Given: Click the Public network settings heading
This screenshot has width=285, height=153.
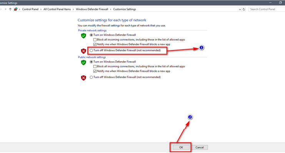Looking at the screenshot, I should 92,57.
